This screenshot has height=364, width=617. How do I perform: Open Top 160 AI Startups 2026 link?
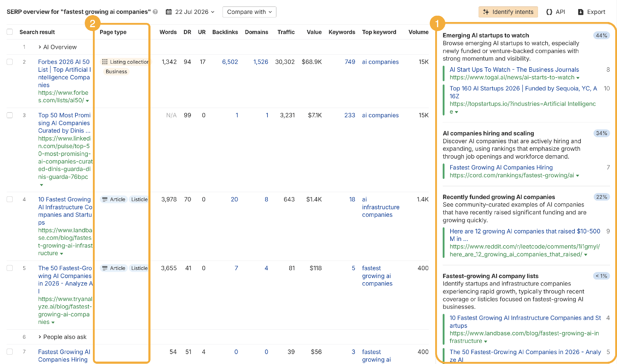tap(523, 92)
